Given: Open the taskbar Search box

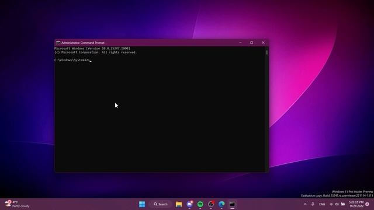Looking at the screenshot, I should 161,204.
